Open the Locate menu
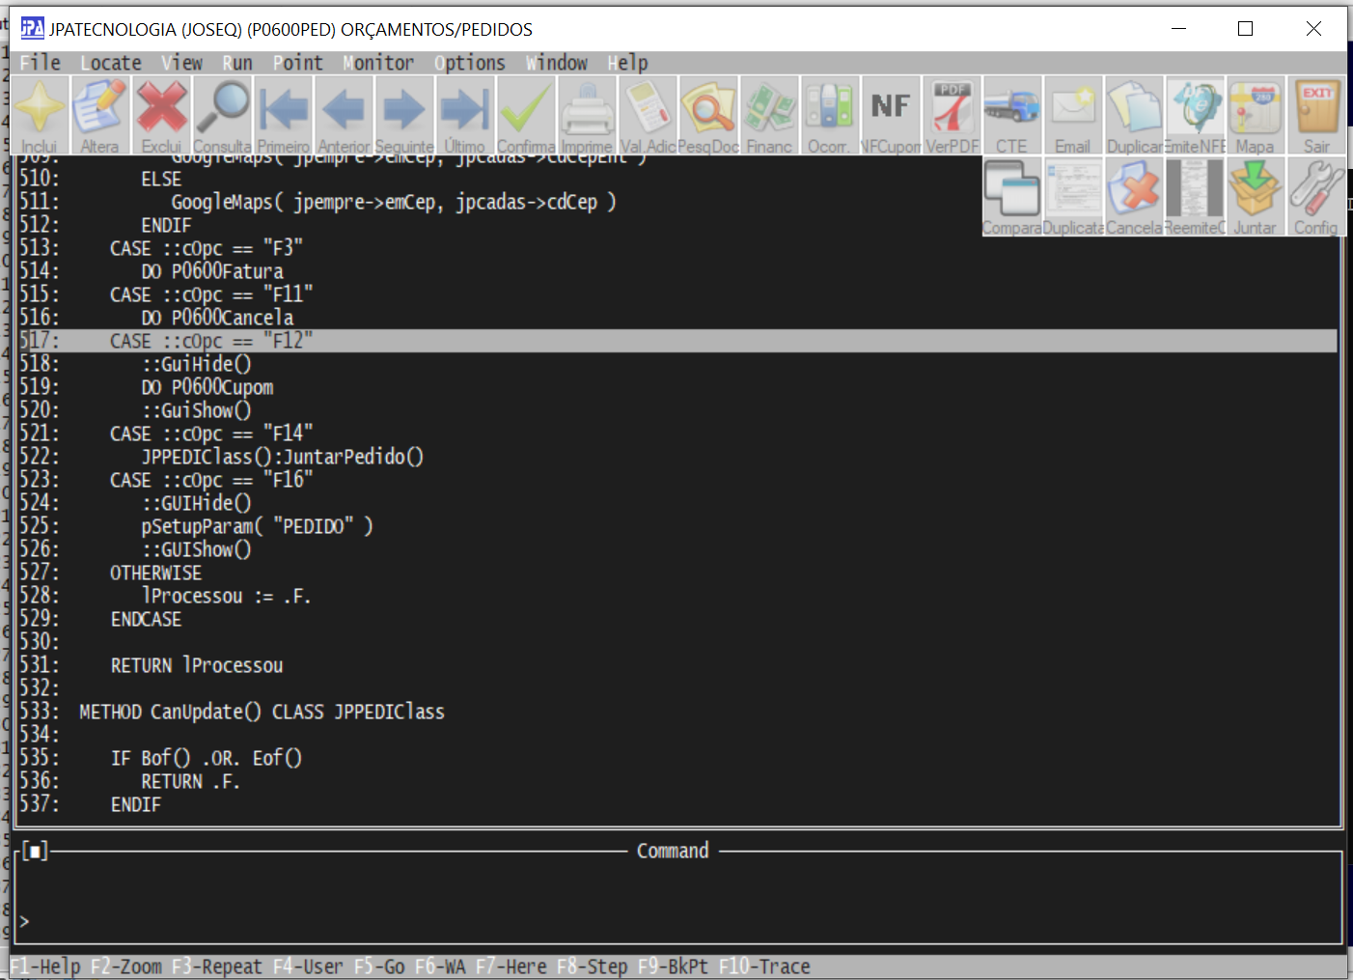The height and width of the screenshot is (980, 1353). [x=111, y=63]
